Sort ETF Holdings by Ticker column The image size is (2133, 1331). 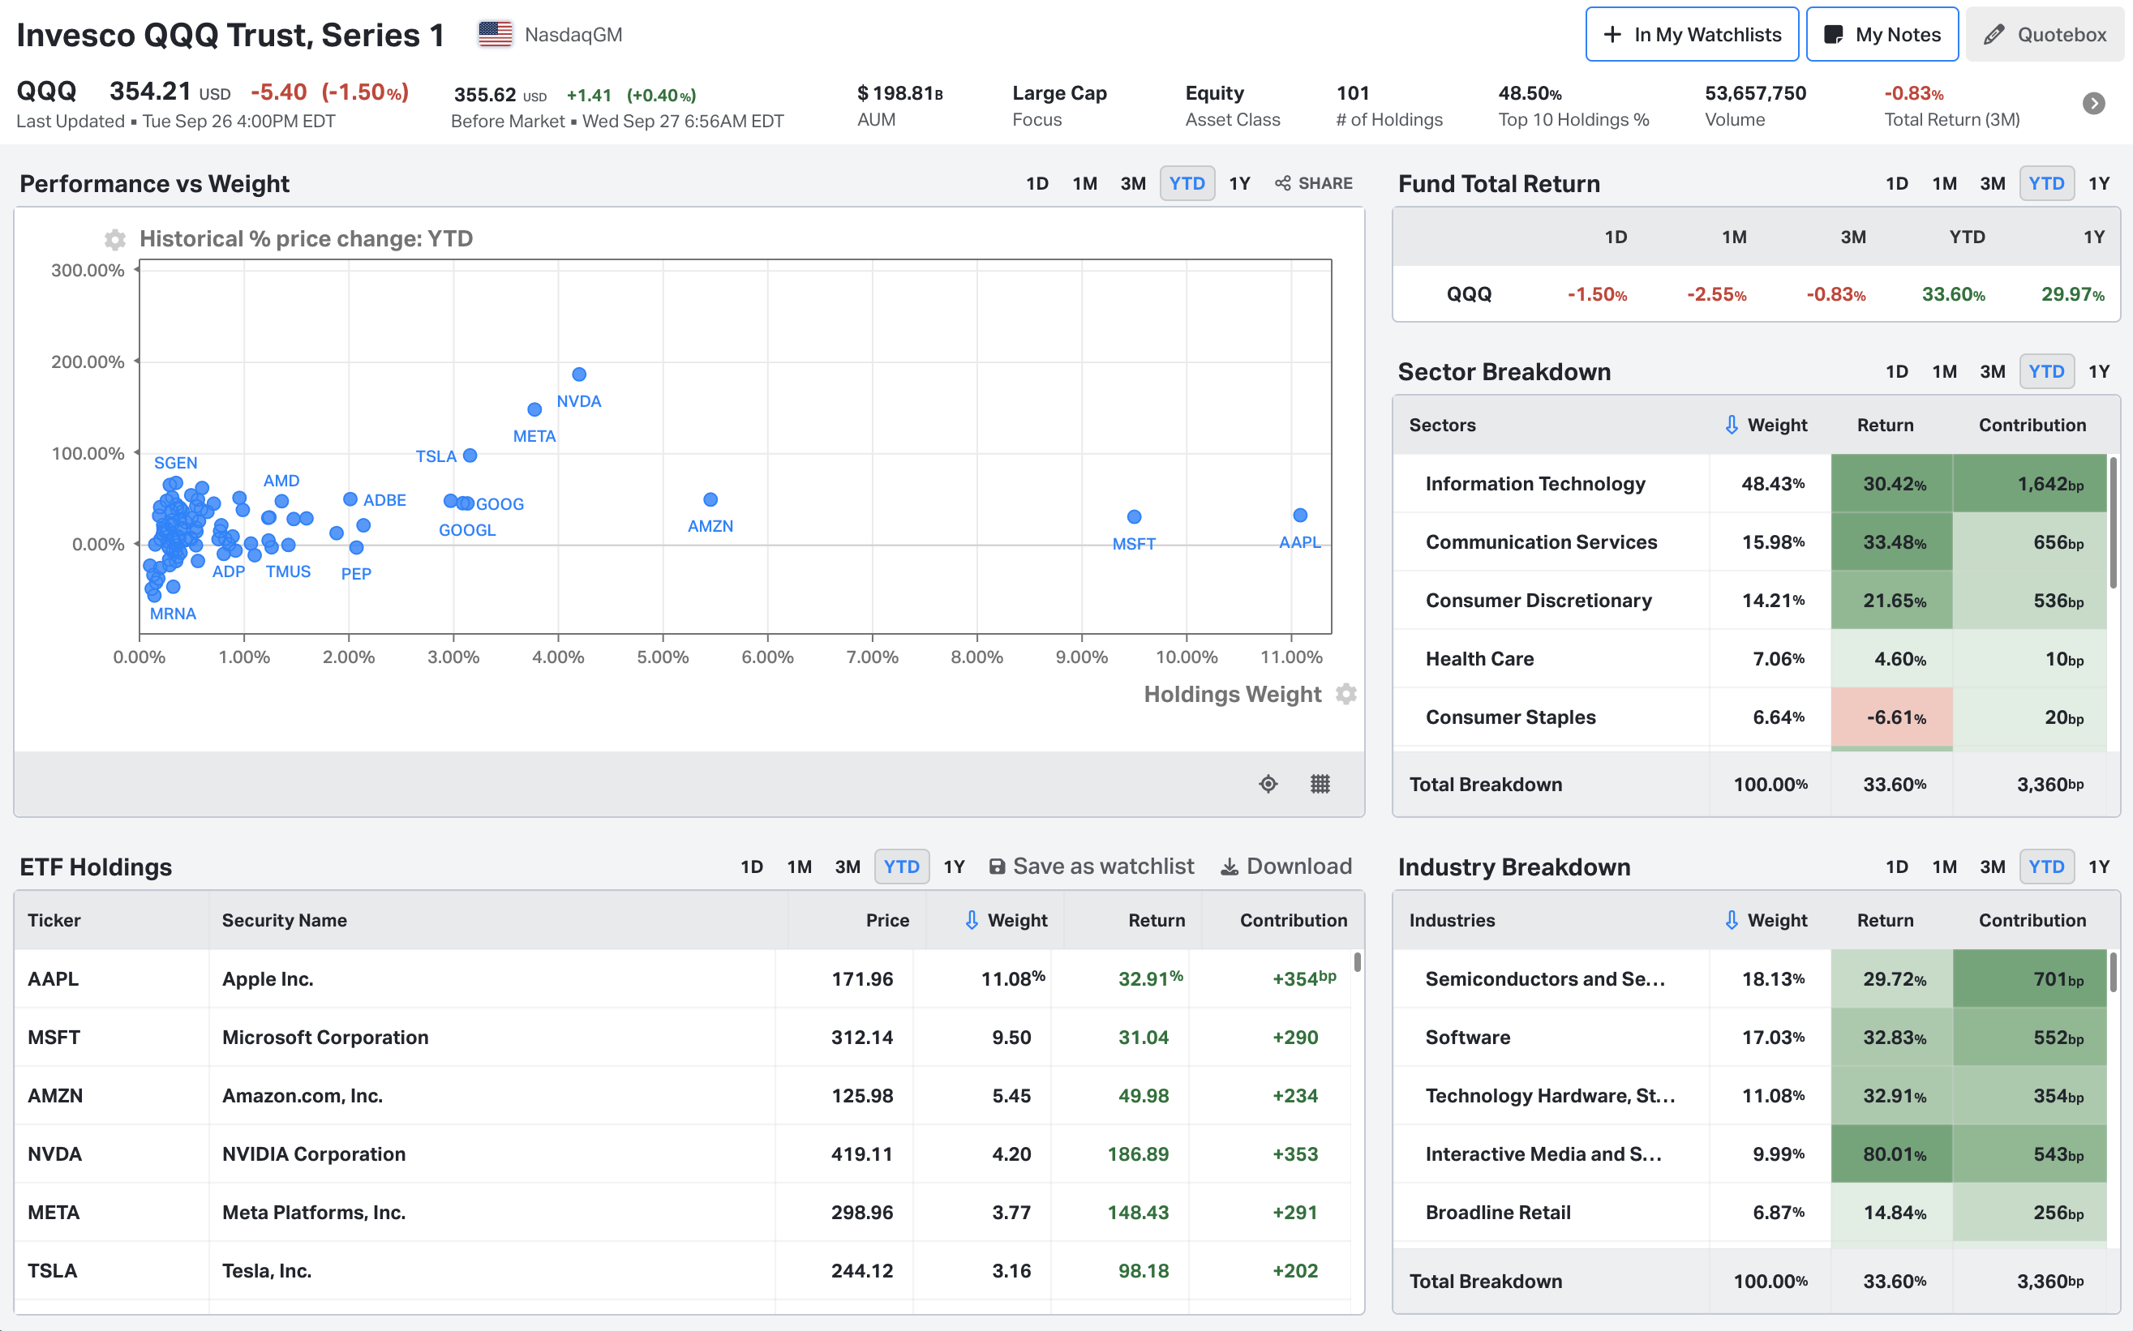click(x=54, y=920)
